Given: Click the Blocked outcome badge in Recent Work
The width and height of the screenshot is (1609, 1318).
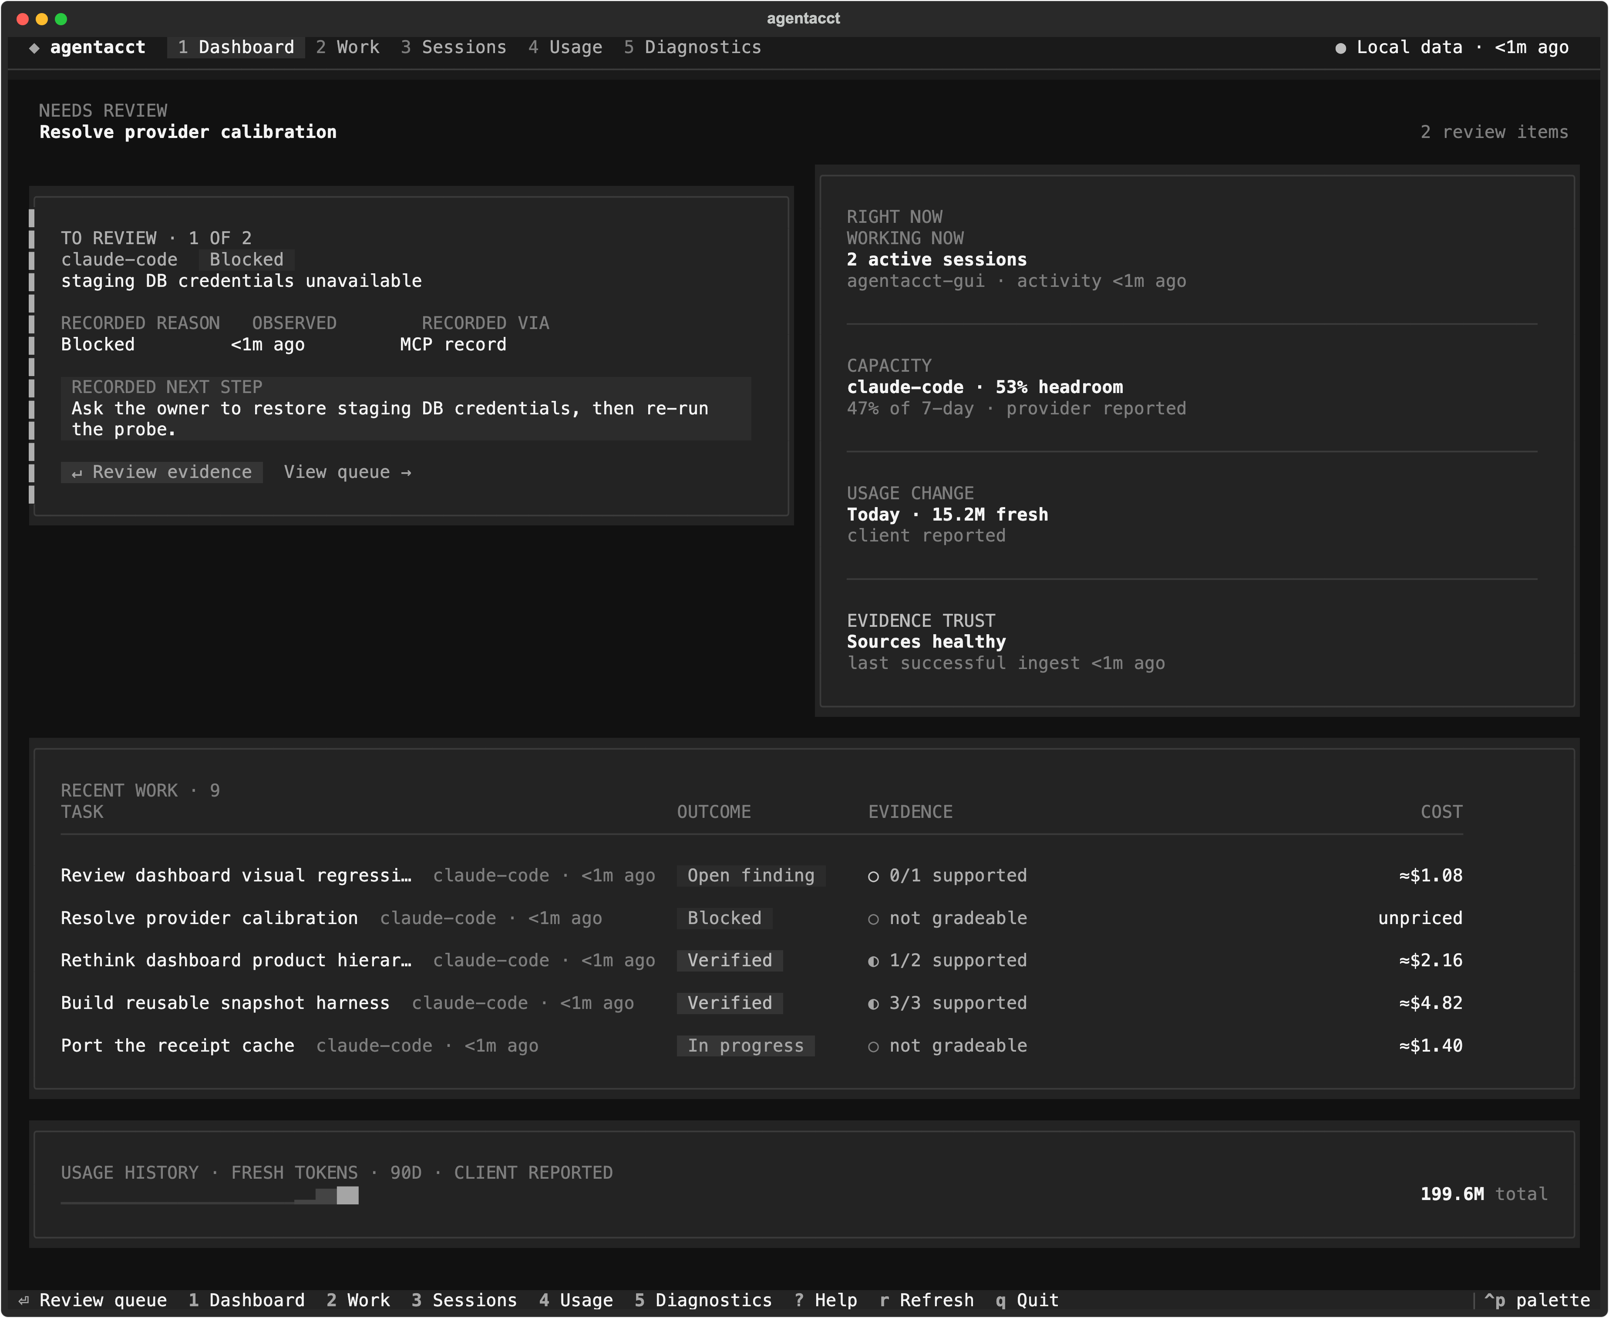Looking at the screenshot, I should 724,919.
